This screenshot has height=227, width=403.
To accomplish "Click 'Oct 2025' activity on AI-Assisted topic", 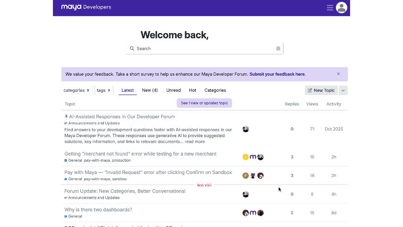I will [x=334, y=129].
